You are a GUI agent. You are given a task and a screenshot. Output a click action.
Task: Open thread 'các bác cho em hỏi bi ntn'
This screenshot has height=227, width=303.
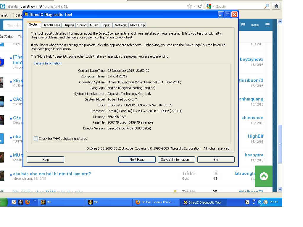pos(52,174)
